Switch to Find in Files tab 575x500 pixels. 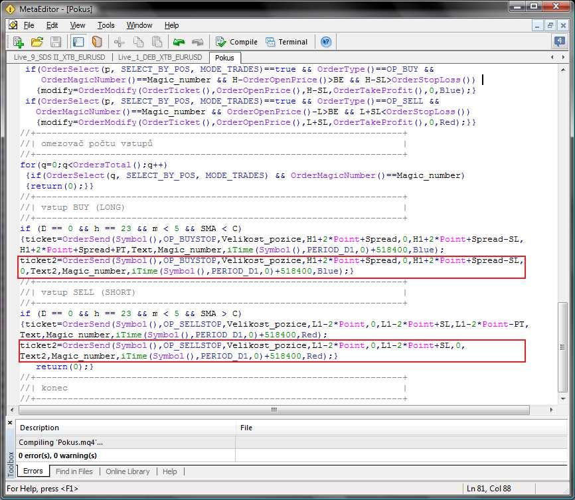[x=74, y=471]
